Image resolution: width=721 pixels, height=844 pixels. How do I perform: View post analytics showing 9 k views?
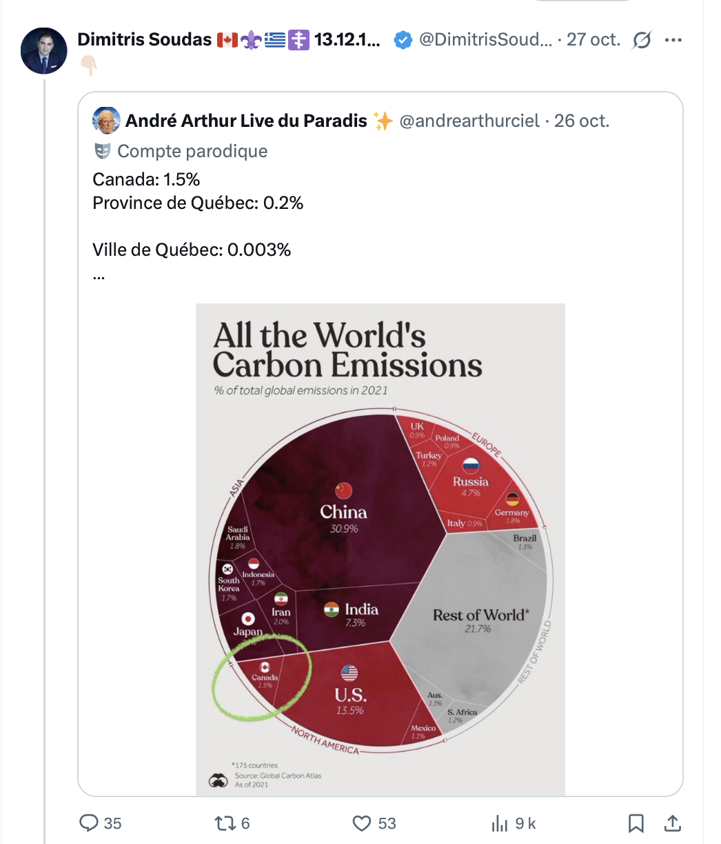pos(500,823)
